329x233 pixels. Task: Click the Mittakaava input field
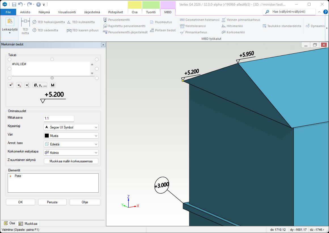pos(59,119)
